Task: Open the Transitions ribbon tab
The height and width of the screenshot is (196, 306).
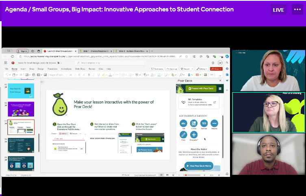Action: click(52, 69)
